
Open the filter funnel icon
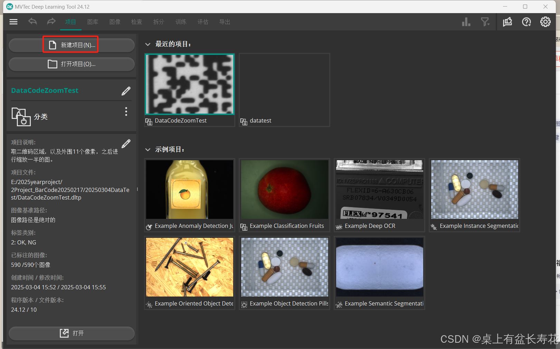(485, 22)
